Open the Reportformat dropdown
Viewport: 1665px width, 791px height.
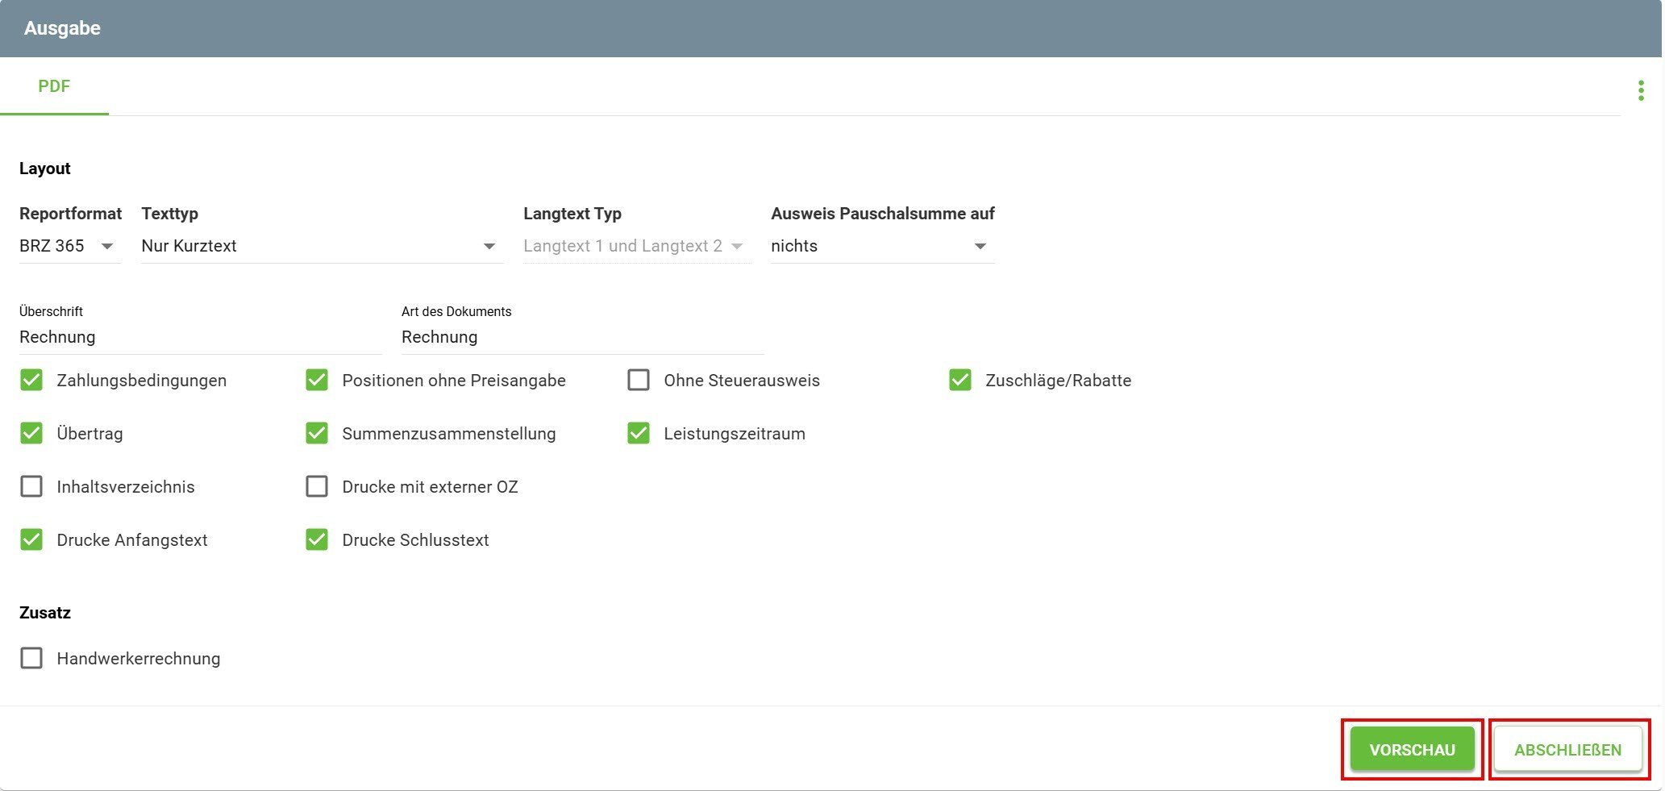(x=69, y=246)
